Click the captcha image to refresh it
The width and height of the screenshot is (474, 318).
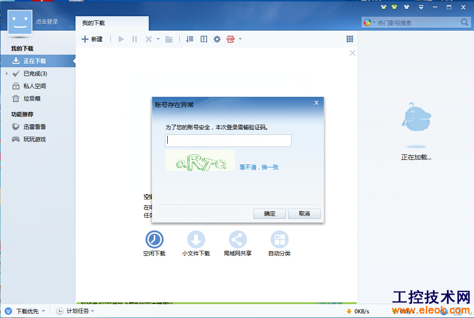[200, 161]
